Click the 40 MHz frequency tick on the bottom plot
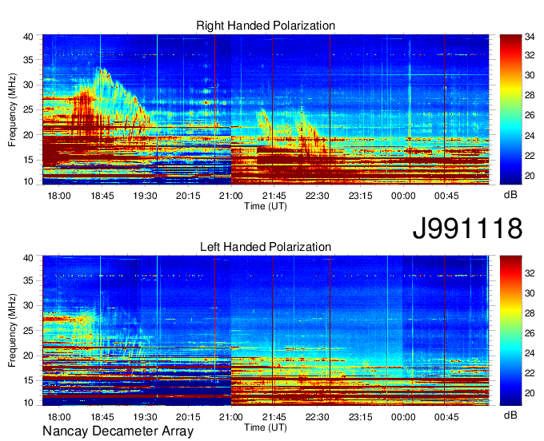 [29, 258]
